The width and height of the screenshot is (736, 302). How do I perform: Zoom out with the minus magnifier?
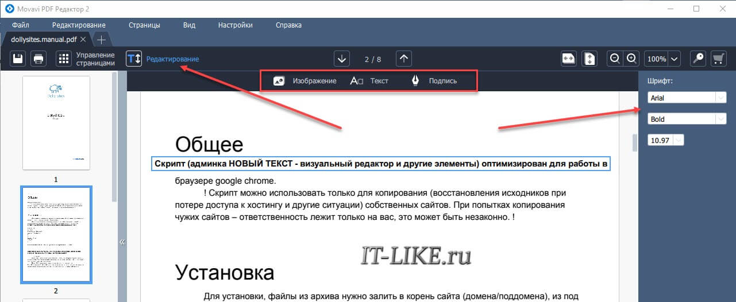(x=615, y=59)
